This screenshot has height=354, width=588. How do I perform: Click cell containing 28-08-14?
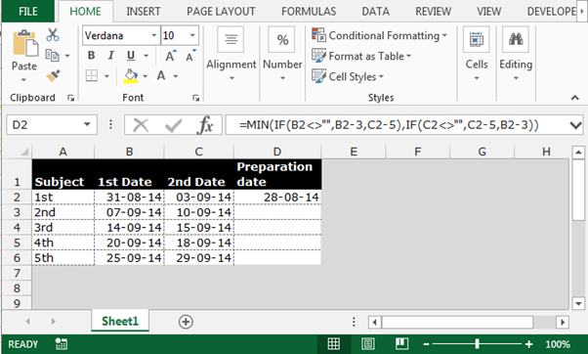277,198
